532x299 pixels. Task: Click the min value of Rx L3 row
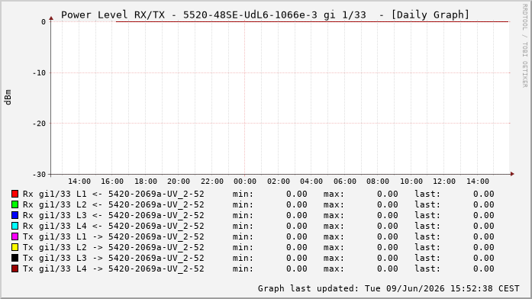pos(297,215)
